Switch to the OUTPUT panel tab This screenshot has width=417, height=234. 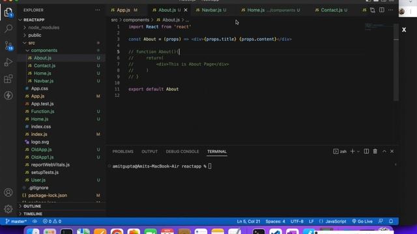click(x=149, y=151)
